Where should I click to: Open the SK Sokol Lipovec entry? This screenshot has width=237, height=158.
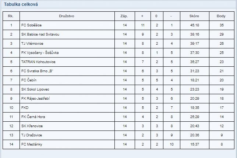pos(35,89)
